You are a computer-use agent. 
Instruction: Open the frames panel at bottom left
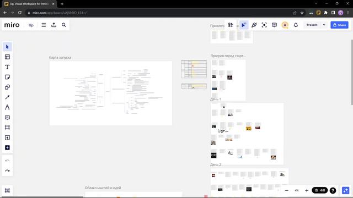click(7, 190)
